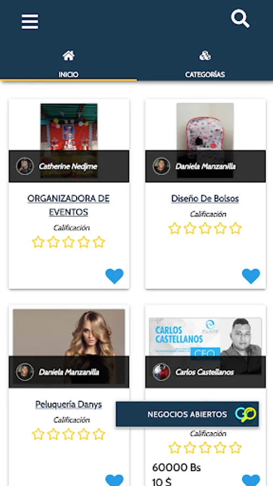Tap Carlos Castellanos's round avatar icon

(x=161, y=372)
